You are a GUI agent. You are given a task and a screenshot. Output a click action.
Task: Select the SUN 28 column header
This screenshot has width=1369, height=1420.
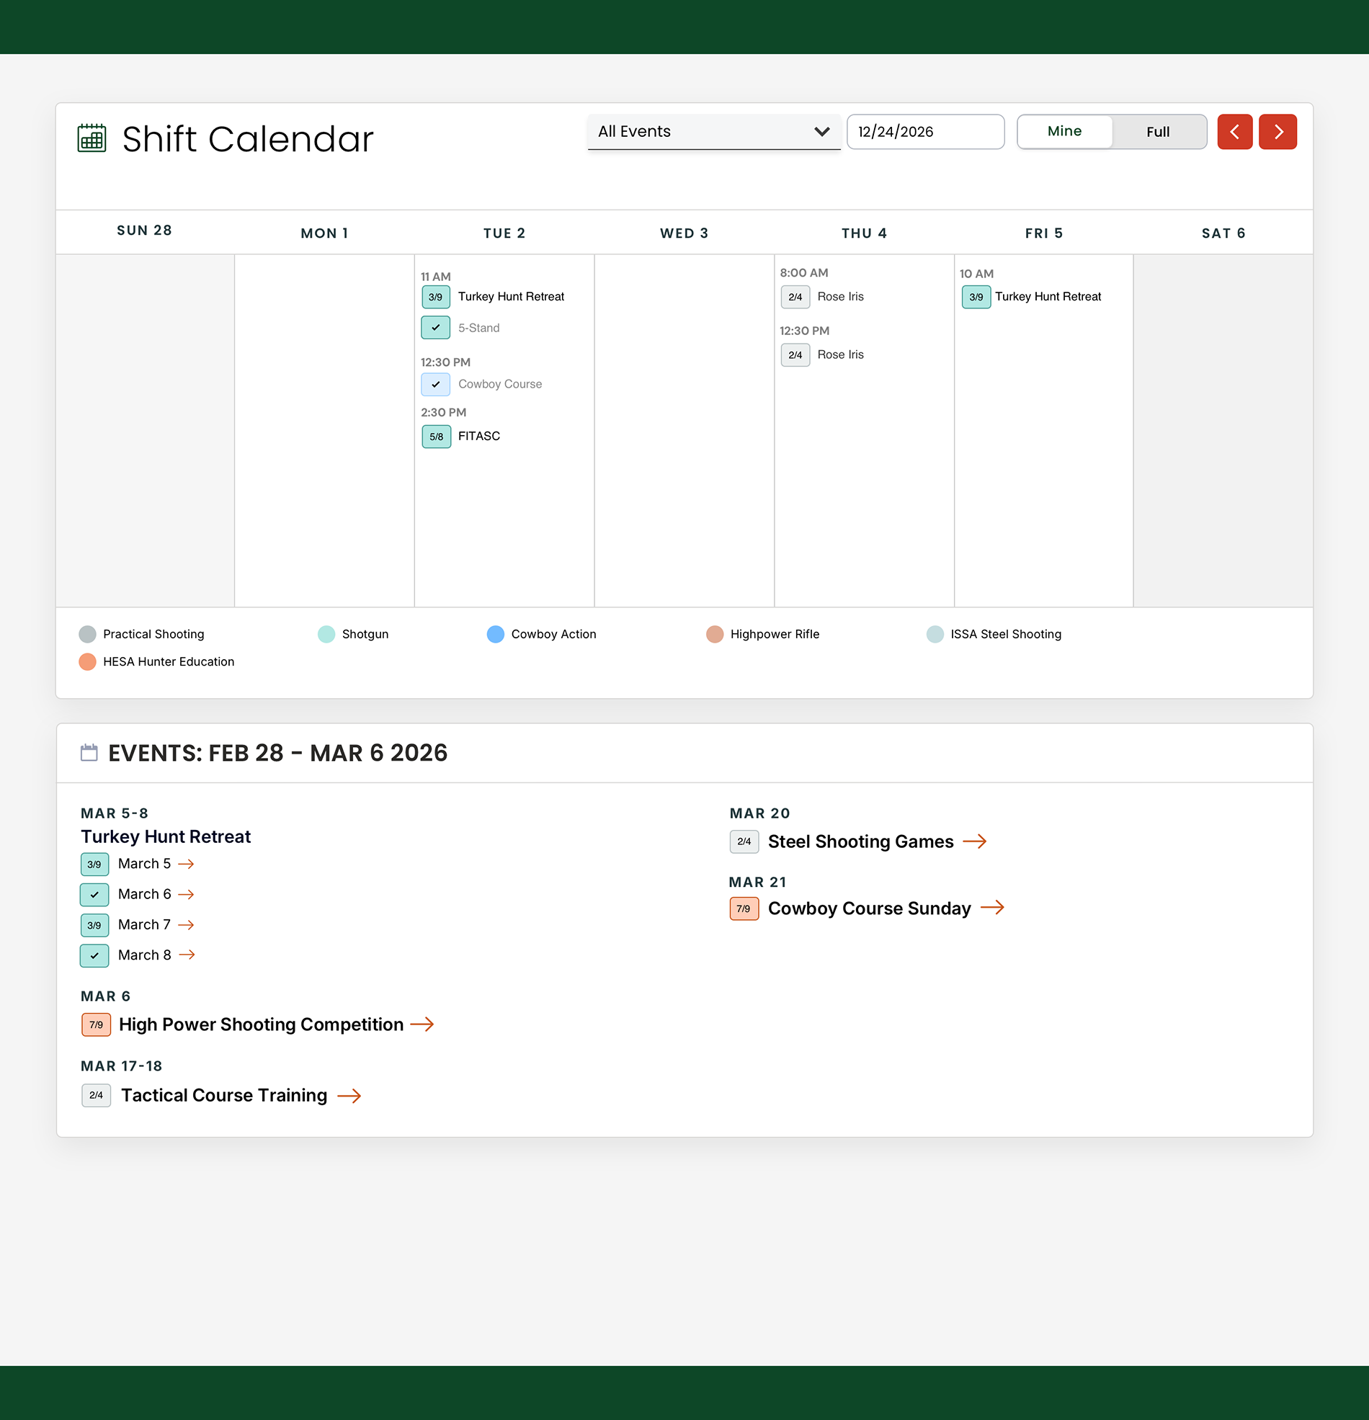tap(145, 231)
